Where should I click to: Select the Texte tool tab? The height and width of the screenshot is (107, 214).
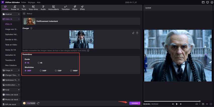[24, 8]
